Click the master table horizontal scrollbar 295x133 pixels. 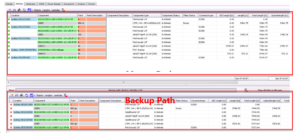pos(123,82)
